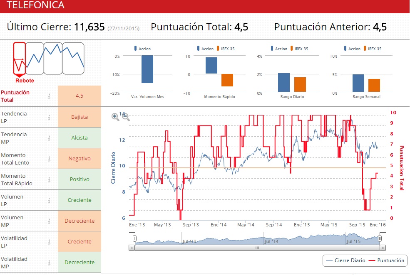Click the Cierre Diario axis title
This screenshot has height=275, width=415.
113,168
